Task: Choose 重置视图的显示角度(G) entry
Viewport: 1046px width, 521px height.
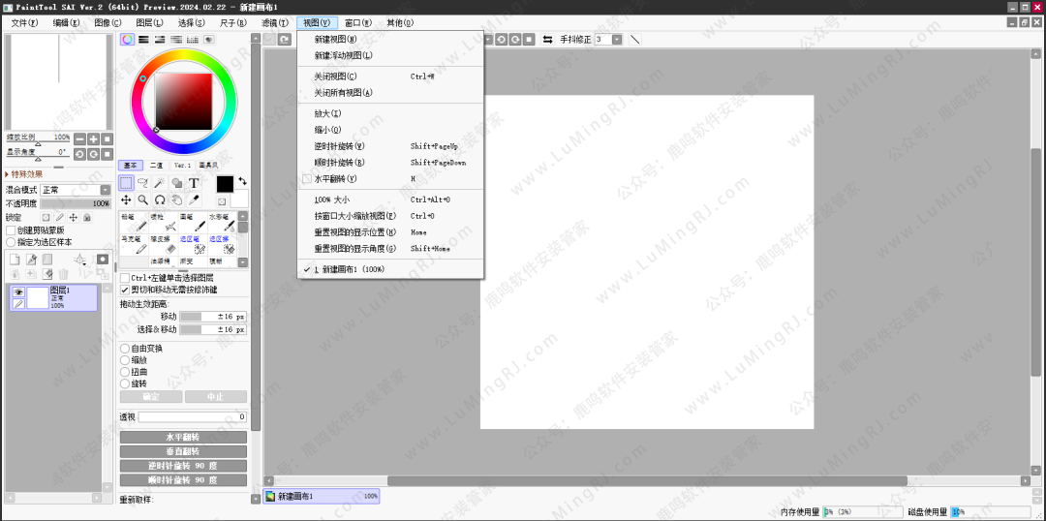Action: click(390, 248)
